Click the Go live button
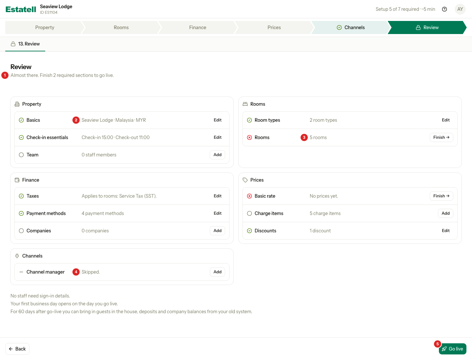Image resolution: width=472 pixels, height=360 pixels. point(453,349)
